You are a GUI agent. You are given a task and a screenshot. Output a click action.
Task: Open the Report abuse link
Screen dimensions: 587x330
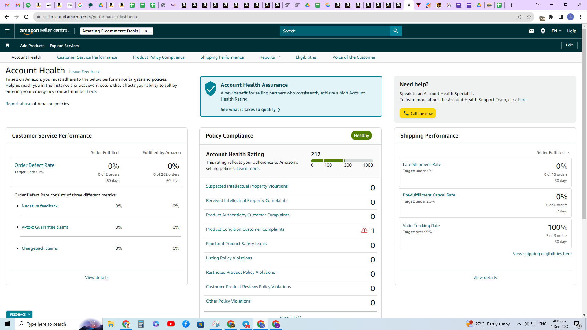coord(18,104)
